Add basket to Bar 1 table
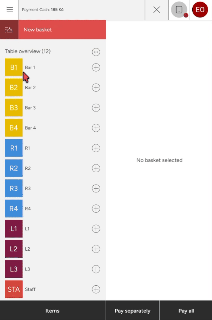This screenshot has width=212, height=320. (96, 68)
